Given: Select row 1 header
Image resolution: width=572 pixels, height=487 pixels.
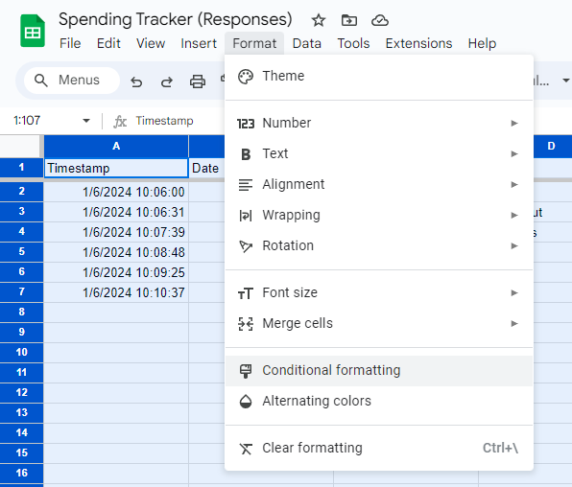Looking at the screenshot, I should point(21,168).
